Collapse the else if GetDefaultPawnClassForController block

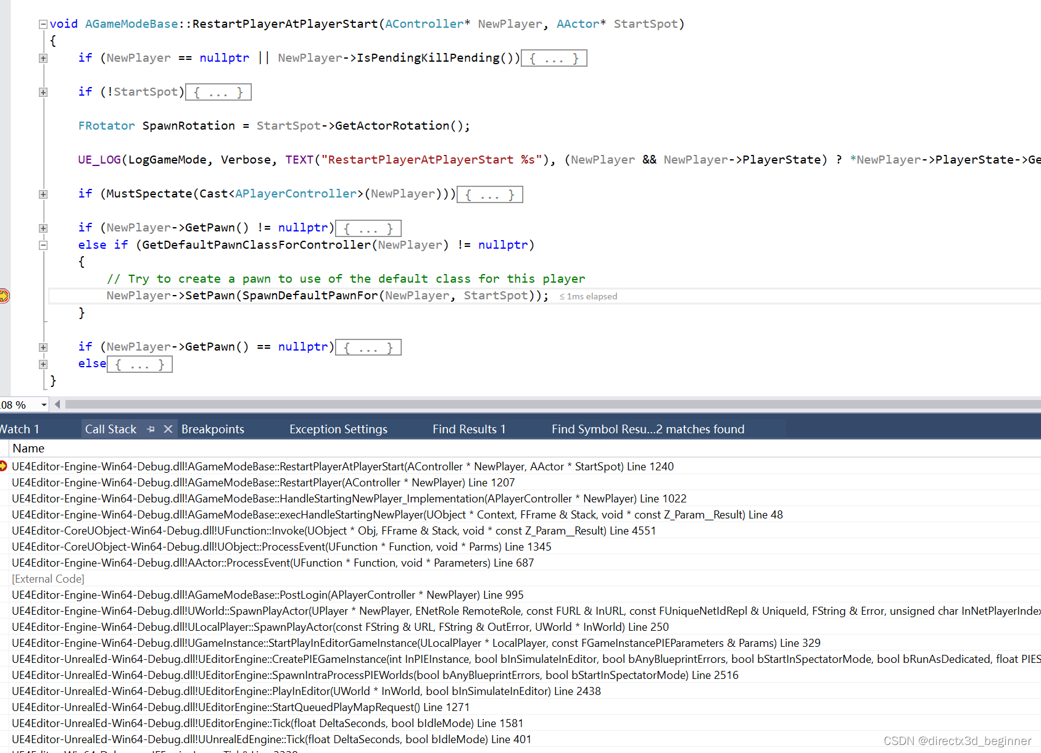43,245
